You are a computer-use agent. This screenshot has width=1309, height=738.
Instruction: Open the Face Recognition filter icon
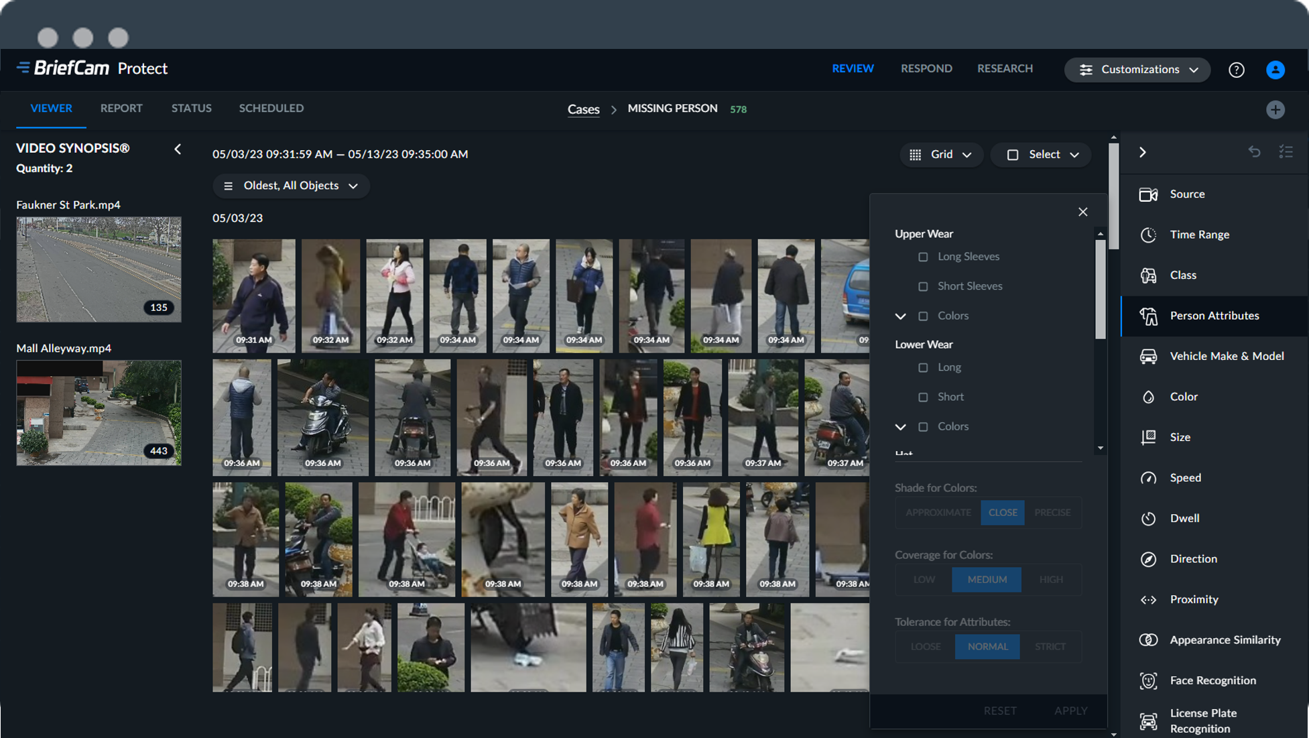(x=1148, y=680)
